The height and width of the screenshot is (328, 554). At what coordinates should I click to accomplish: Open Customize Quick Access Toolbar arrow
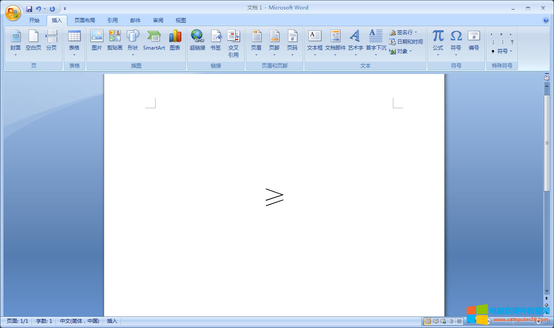[65, 9]
